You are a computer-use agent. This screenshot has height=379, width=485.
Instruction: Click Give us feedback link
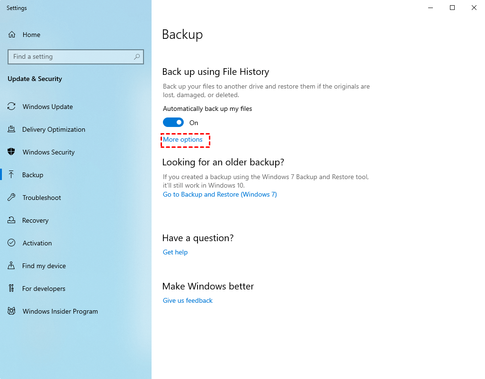pos(188,301)
